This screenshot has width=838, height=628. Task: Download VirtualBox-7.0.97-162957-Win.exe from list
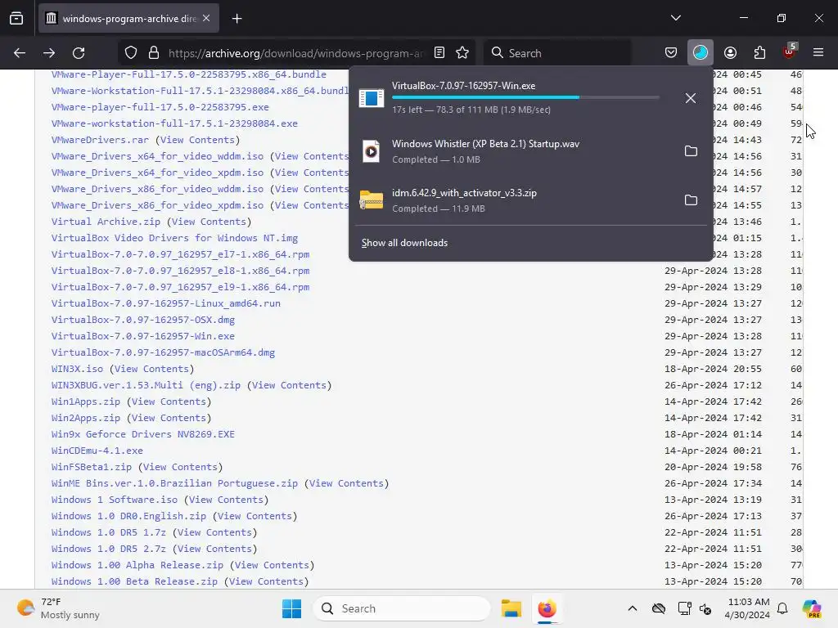143,336
